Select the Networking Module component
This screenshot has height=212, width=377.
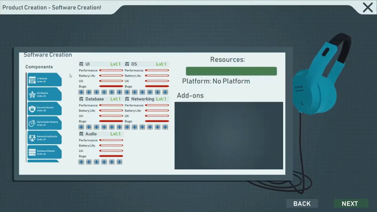tap(44, 138)
